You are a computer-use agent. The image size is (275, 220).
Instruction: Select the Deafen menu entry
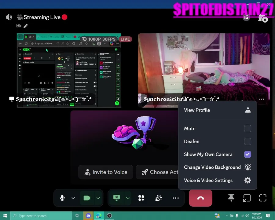point(218,141)
